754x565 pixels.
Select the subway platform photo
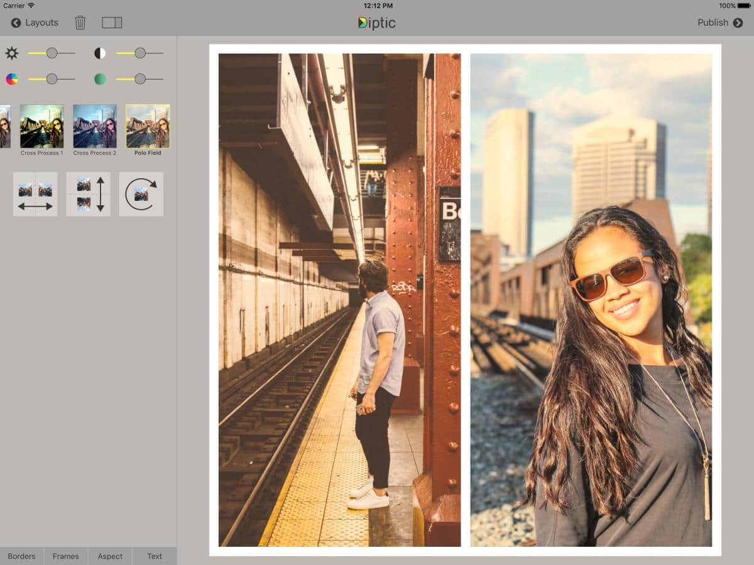[x=339, y=300]
